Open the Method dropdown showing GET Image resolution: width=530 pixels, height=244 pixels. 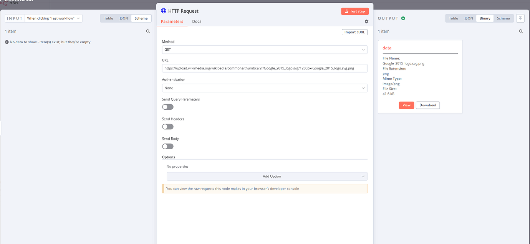(265, 49)
